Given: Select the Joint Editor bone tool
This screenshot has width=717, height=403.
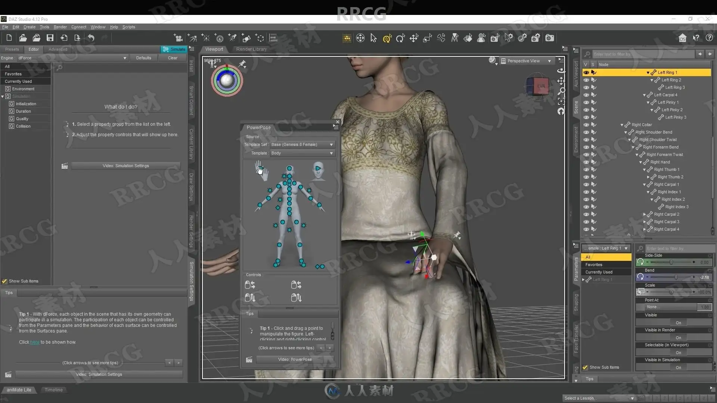Looking at the screenshot, I should (x=441, y=38).
